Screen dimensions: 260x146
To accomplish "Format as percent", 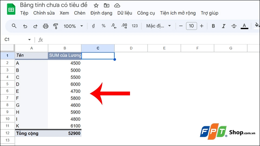I will (x=103, y=26).
